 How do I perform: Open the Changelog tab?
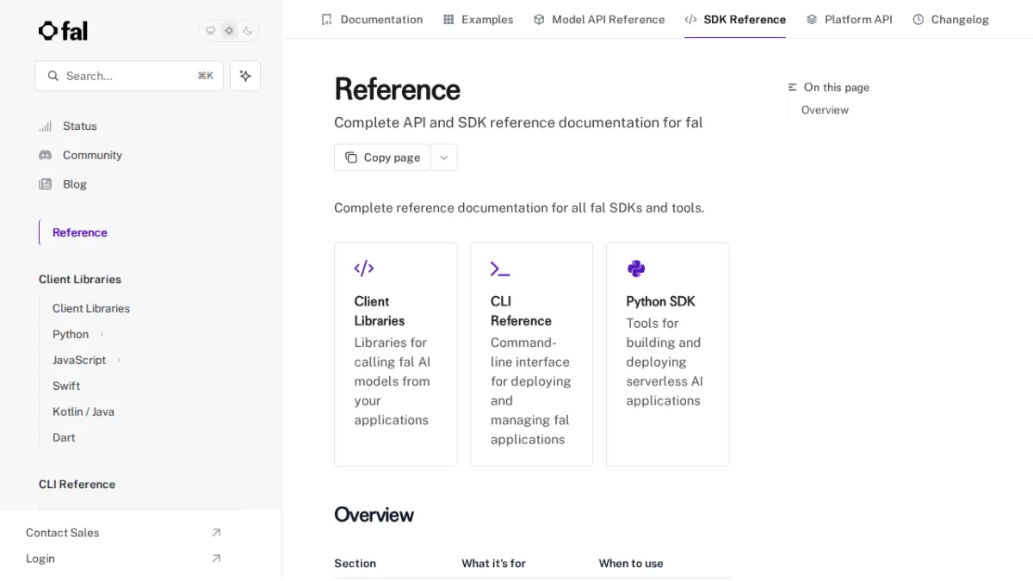click(950, 19)
